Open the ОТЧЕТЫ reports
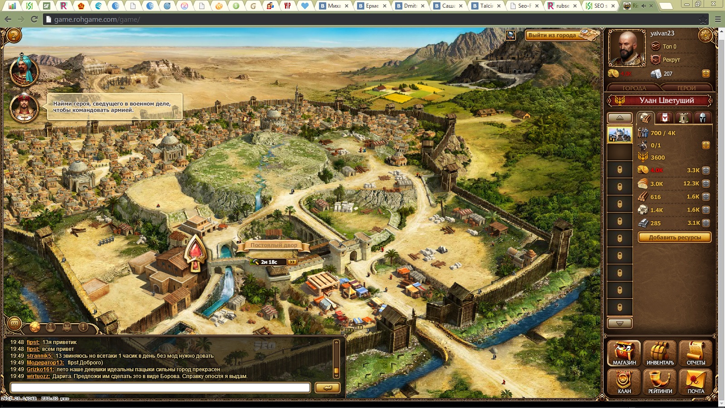 tap(696, 353)
